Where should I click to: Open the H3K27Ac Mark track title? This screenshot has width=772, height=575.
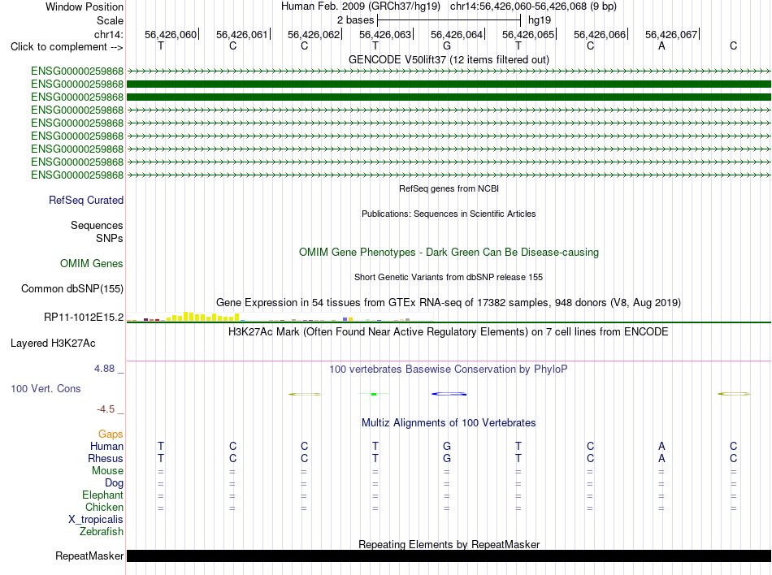[448, 331]
